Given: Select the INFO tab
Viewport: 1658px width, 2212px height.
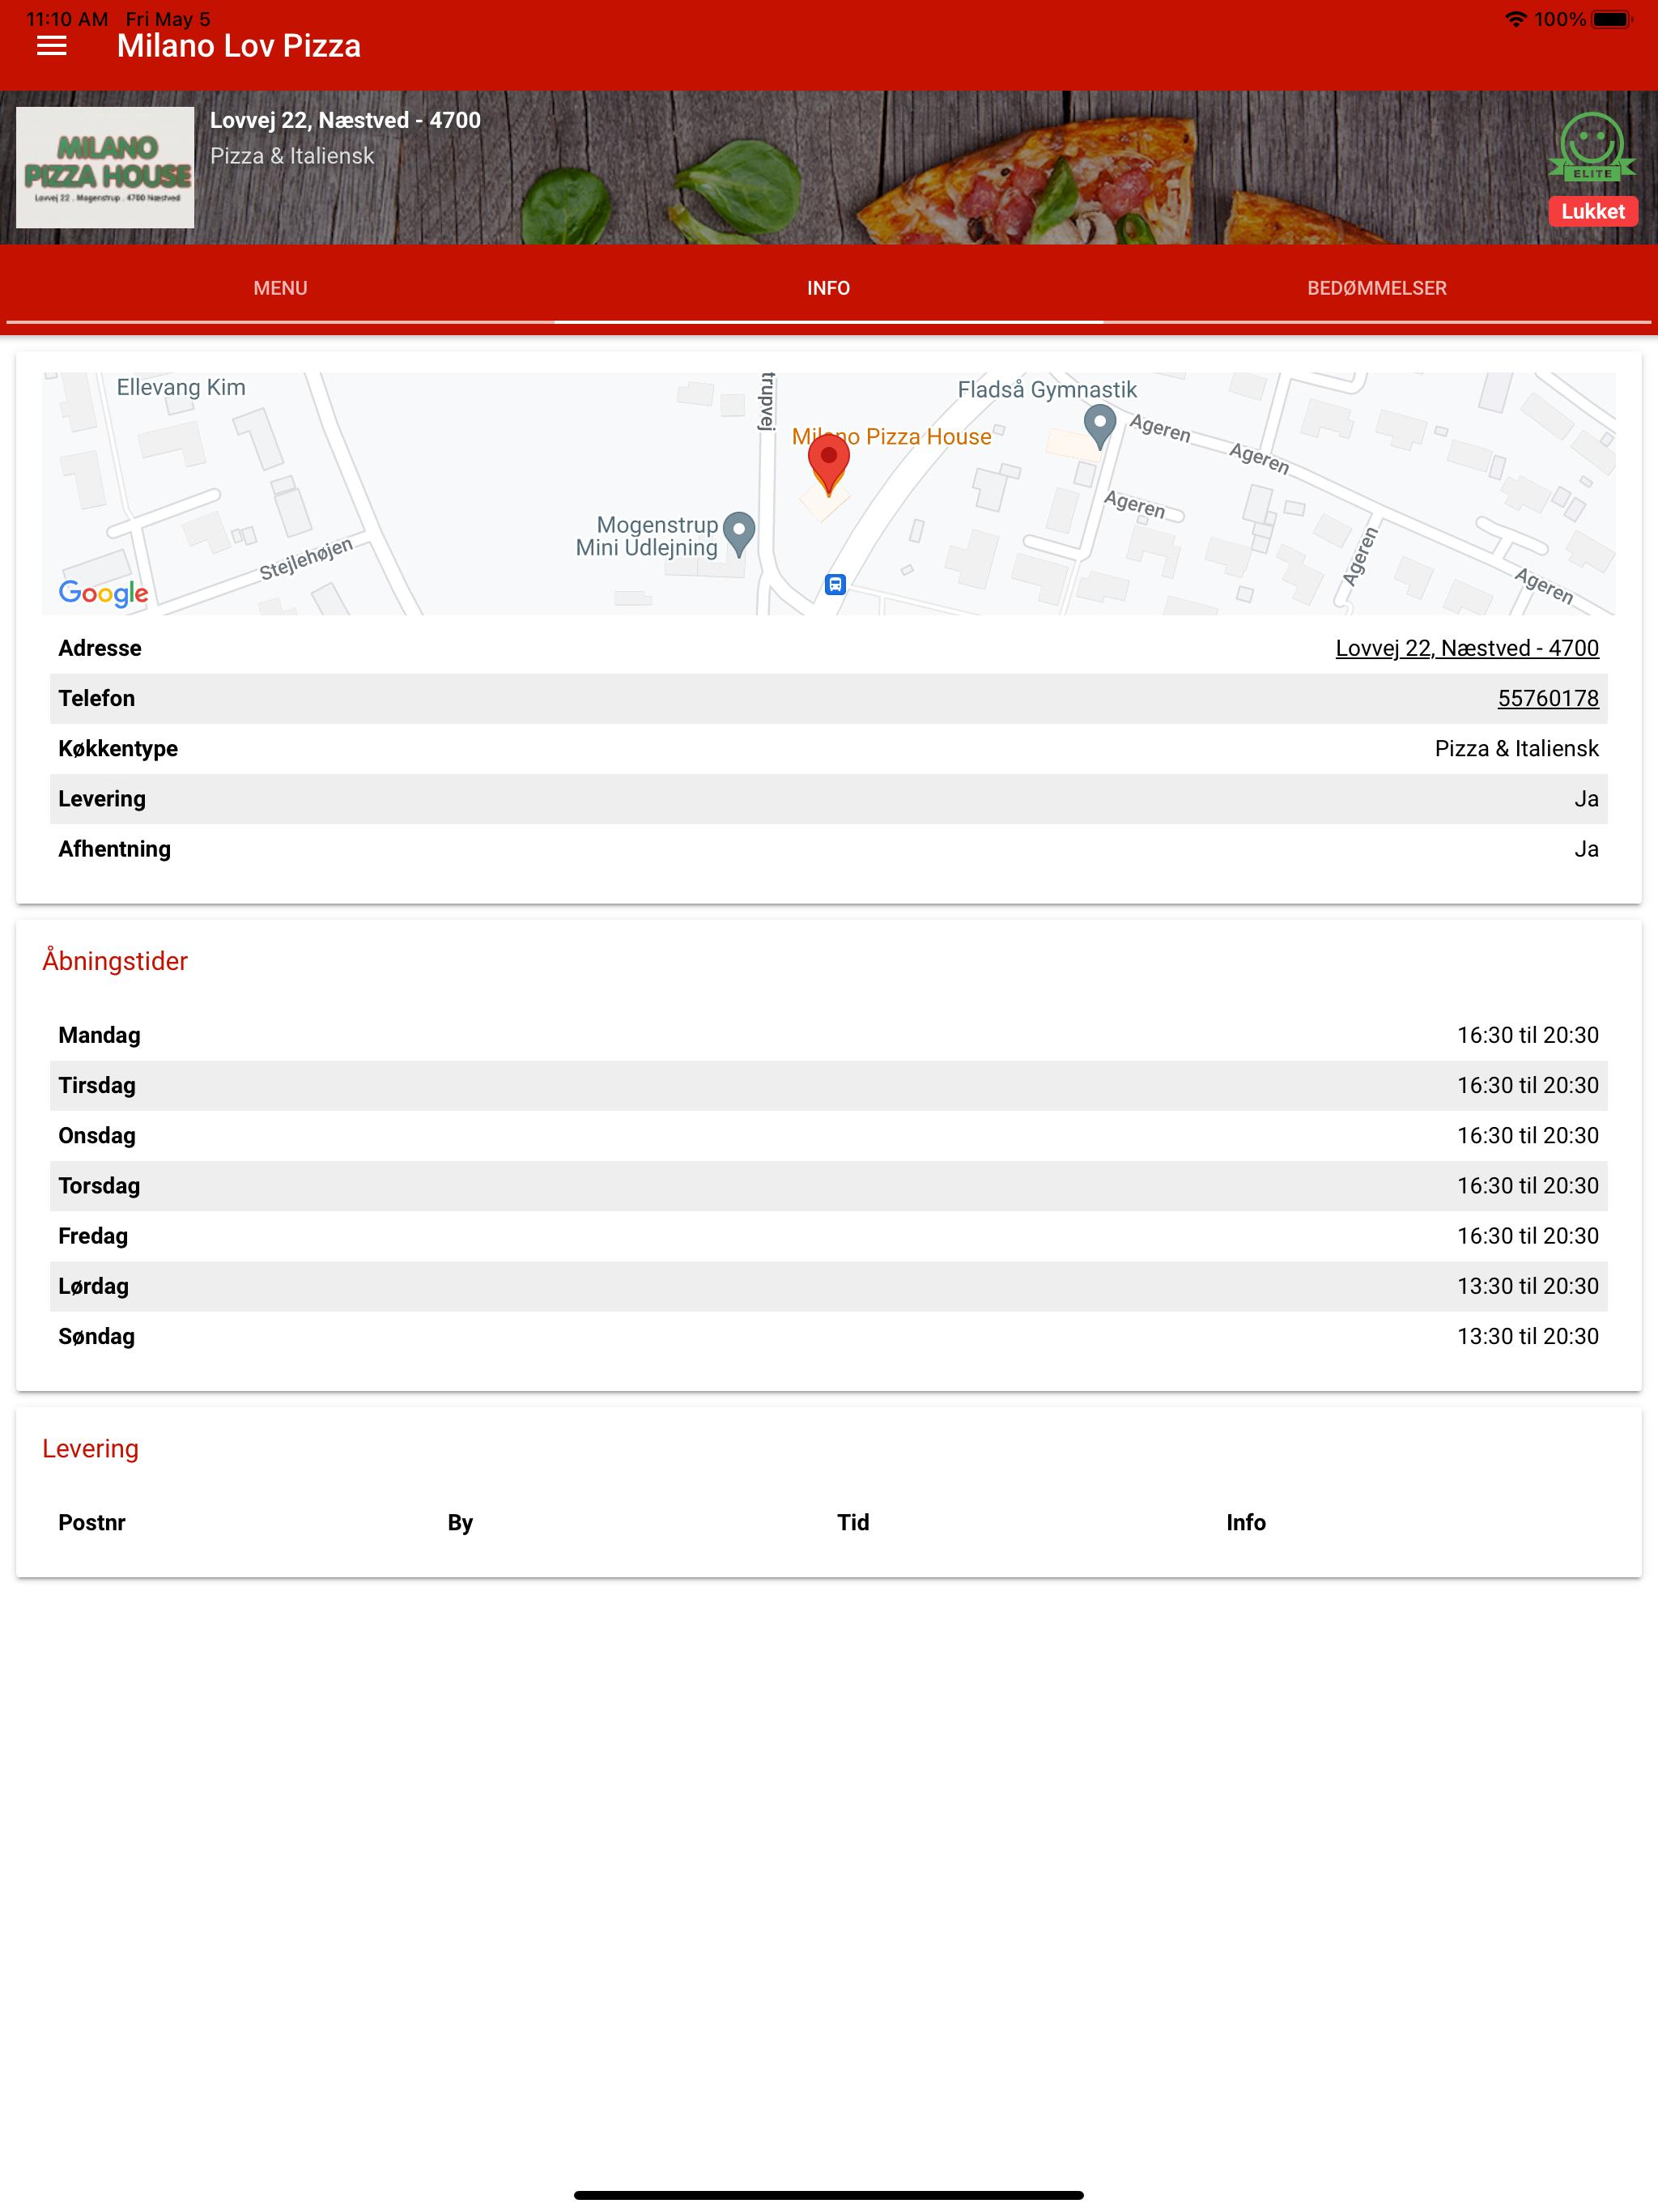Looking at the screenshot, I should (829, 288).
